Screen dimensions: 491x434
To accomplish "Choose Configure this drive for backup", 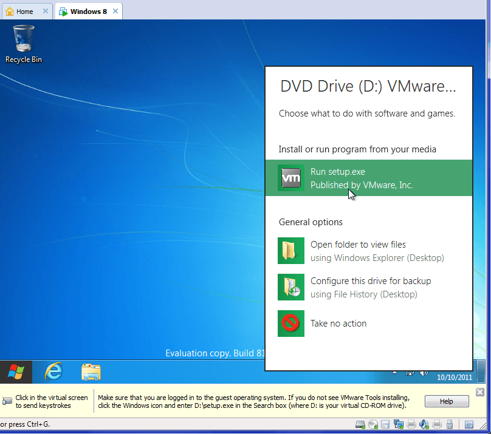I will tap(369, 287).
